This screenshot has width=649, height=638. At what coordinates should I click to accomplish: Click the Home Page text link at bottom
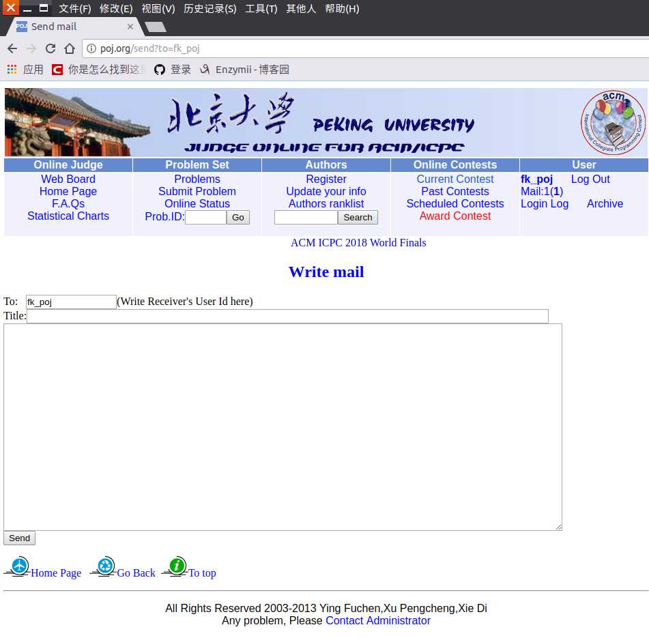(56, 572)
